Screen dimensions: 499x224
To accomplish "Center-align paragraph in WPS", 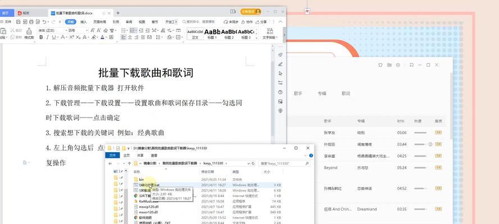I will pyautogui.click(x=130, y=38).
